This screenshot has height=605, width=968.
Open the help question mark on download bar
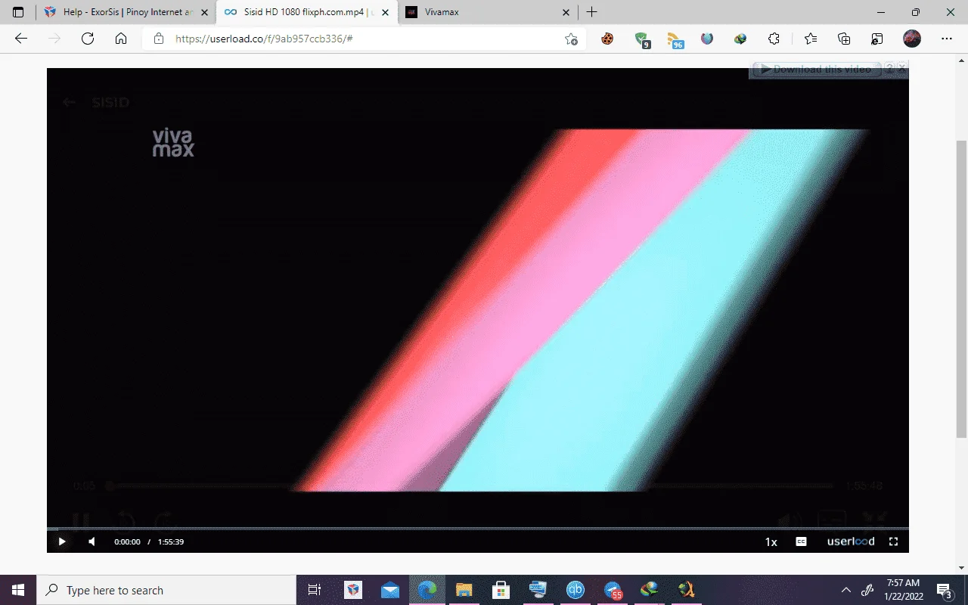[889, 69]
